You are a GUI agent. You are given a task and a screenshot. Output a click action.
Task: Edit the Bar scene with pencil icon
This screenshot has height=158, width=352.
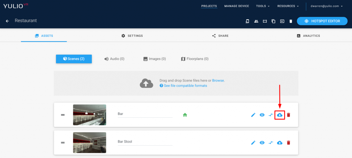(253, 115)
